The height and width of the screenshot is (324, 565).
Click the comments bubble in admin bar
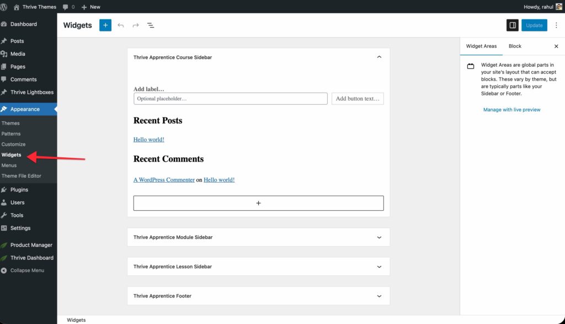(68, 7)
